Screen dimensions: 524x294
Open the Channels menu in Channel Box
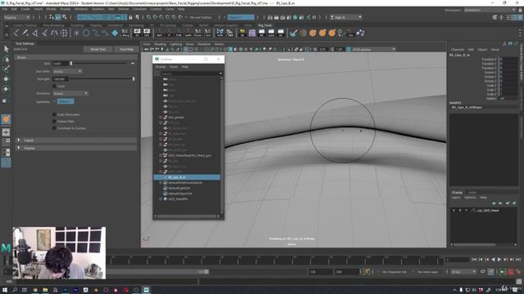pos(457,49)
